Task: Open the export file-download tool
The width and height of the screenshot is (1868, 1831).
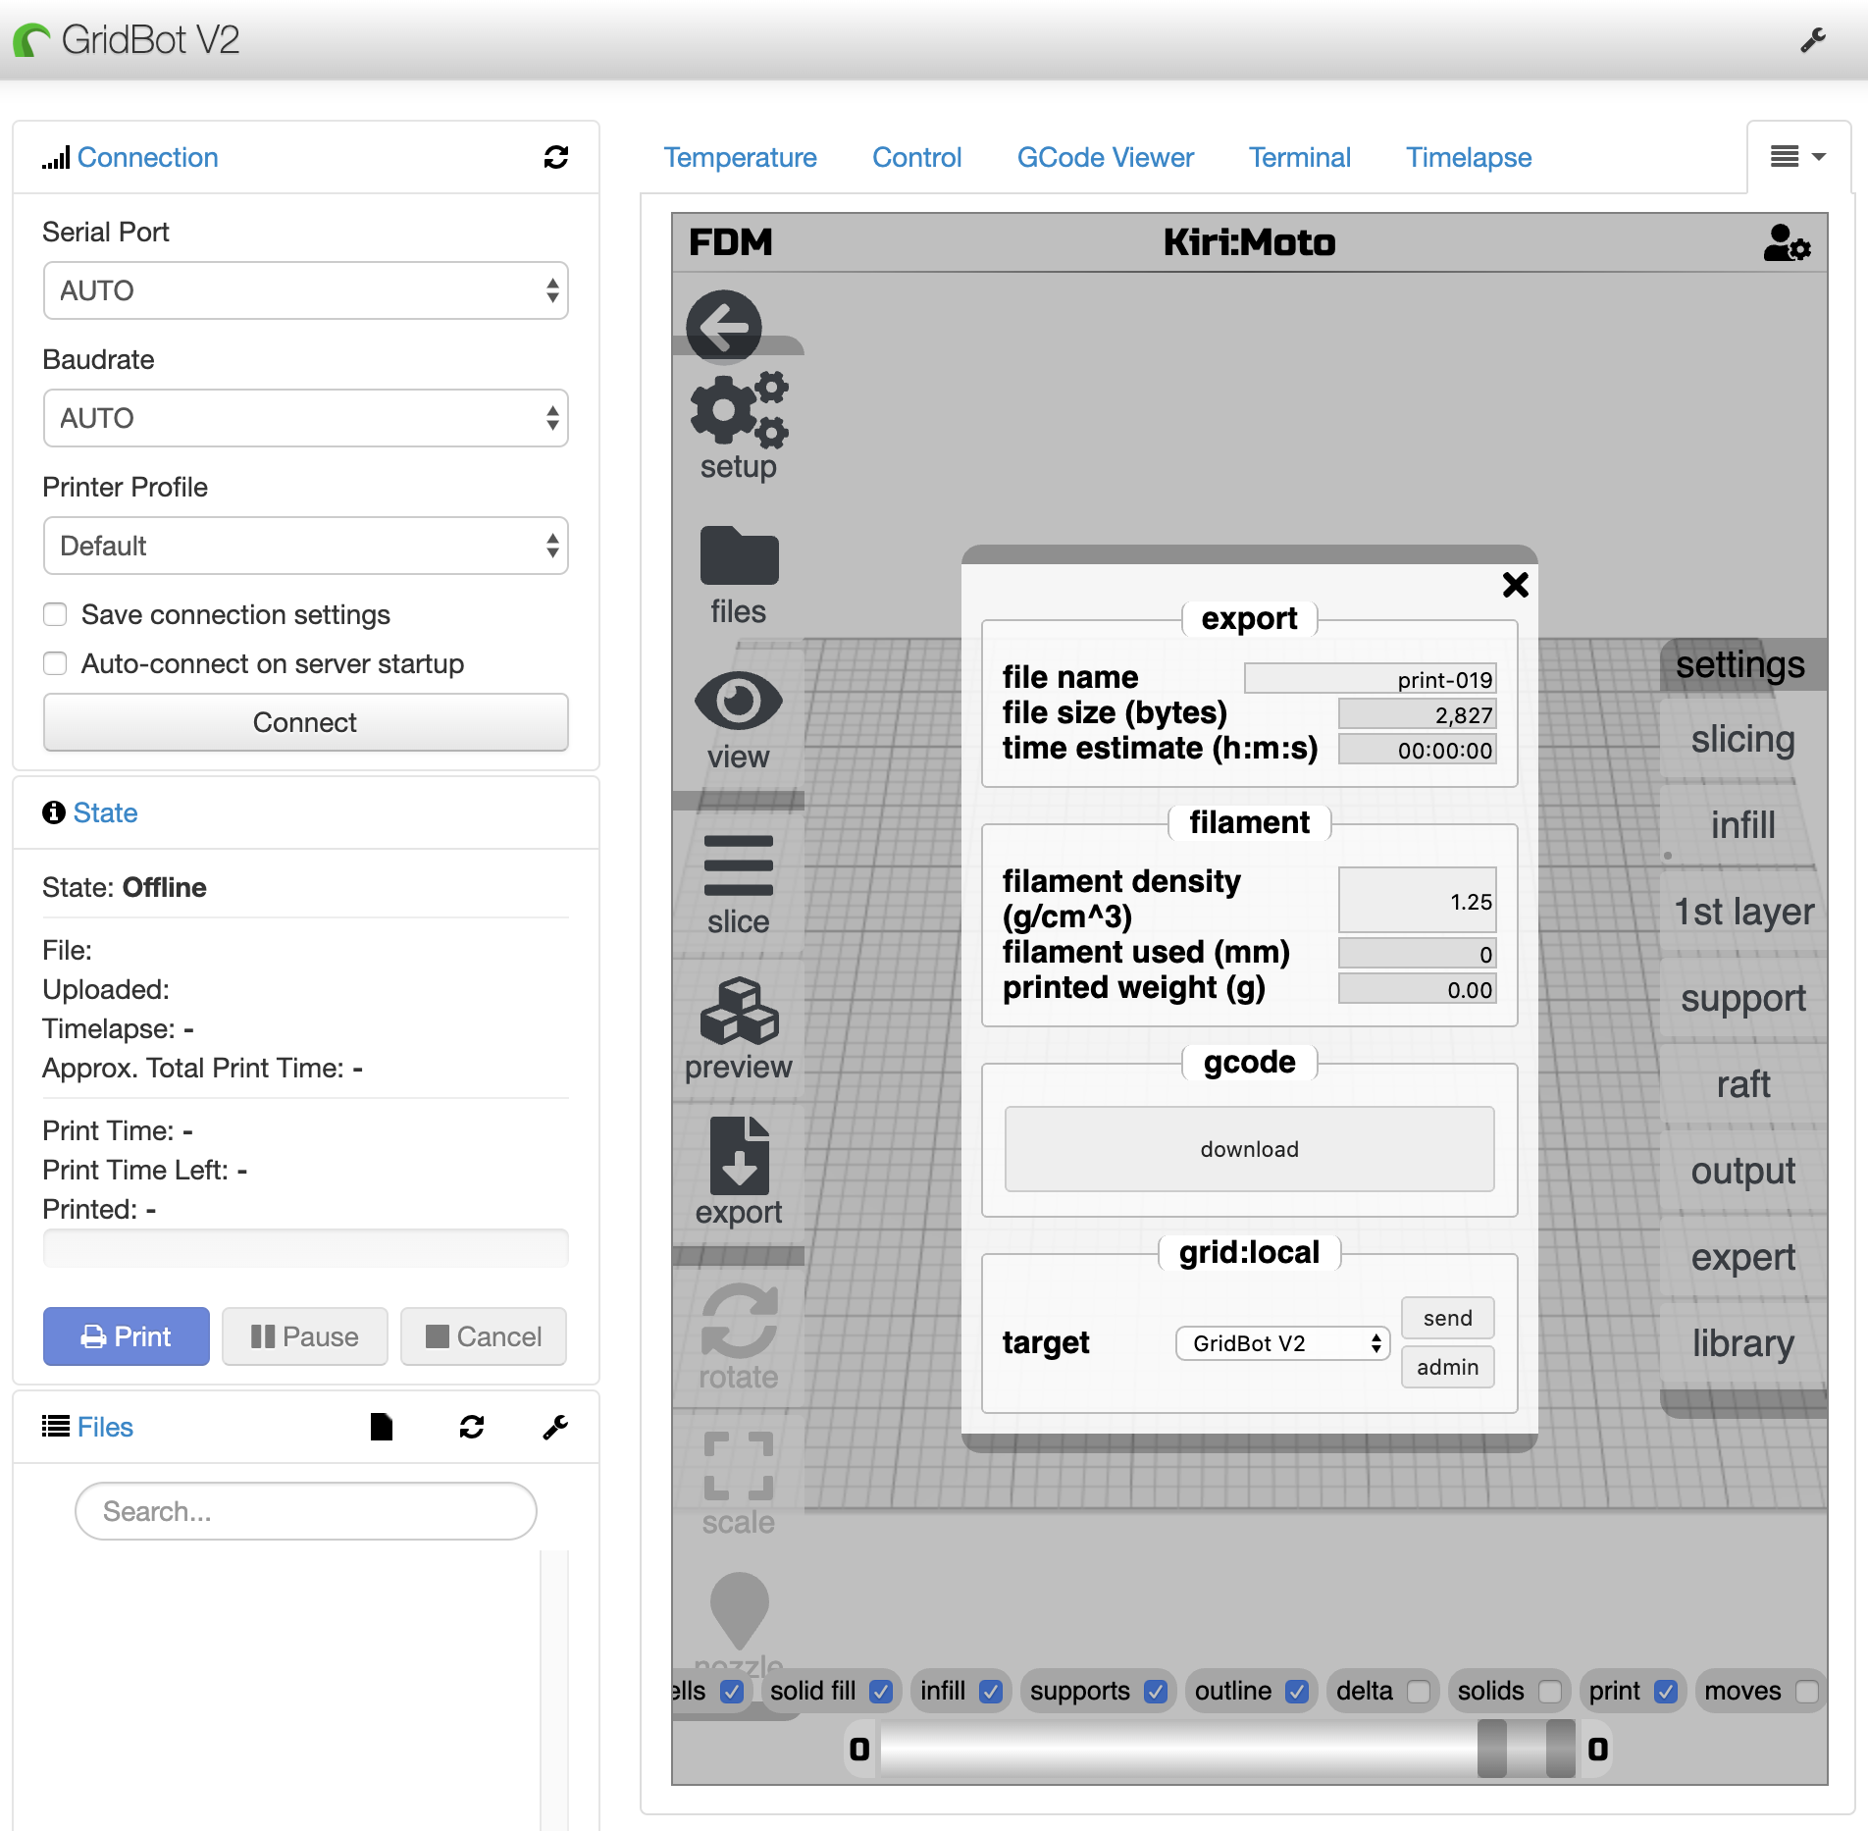Action: pos(739,1172)
